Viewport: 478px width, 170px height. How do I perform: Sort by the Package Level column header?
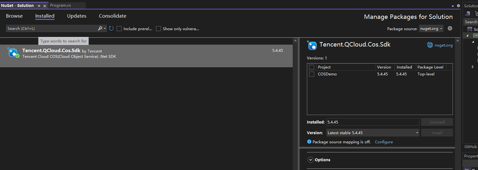pyautogui.click(x=431, y=67)
